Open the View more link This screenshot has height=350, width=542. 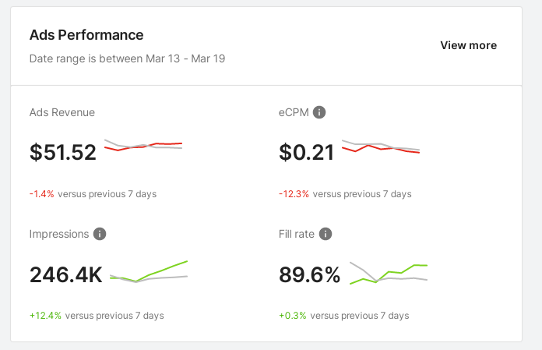[x=468, y=45]
